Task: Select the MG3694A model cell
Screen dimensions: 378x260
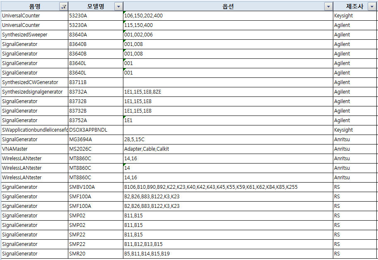Action: coord(80,140)
